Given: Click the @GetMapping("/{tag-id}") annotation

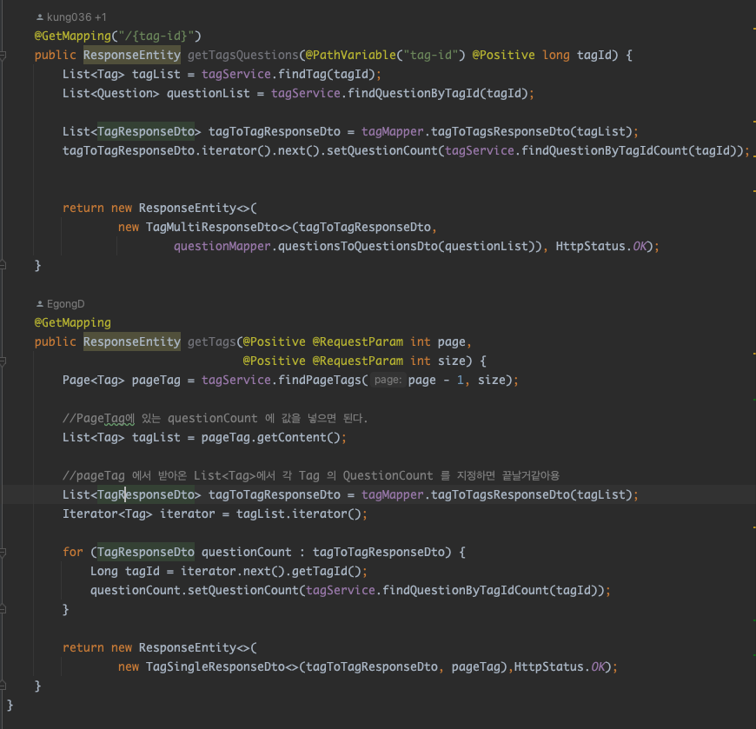Looking at the screenshot, I should pos(117,36).
